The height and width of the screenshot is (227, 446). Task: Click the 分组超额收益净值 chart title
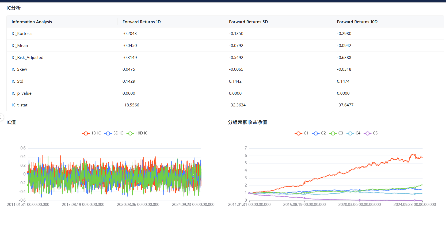(247, 122)
